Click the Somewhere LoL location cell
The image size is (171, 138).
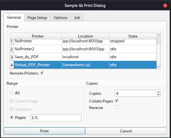click(x=85, y=65)
